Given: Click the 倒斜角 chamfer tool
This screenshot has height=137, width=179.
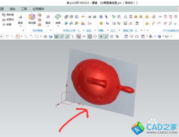Looking at the screenshot, I should coord(8,15).
